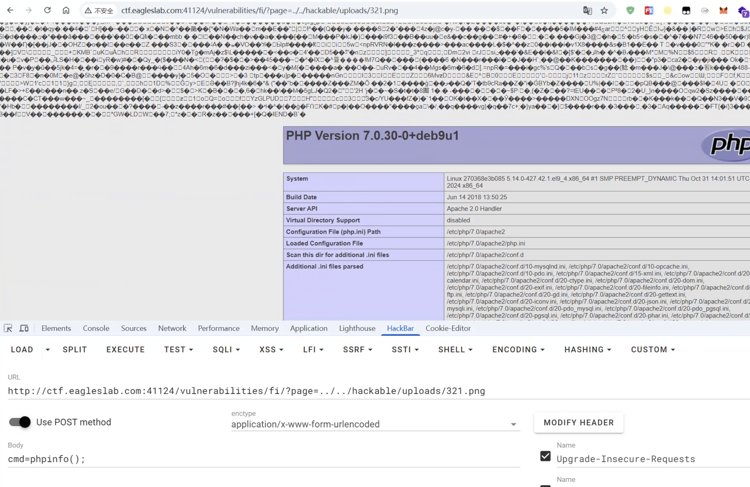Expand the LOAD dropdown arrow

pyautogui.click(x=48, y=350)
